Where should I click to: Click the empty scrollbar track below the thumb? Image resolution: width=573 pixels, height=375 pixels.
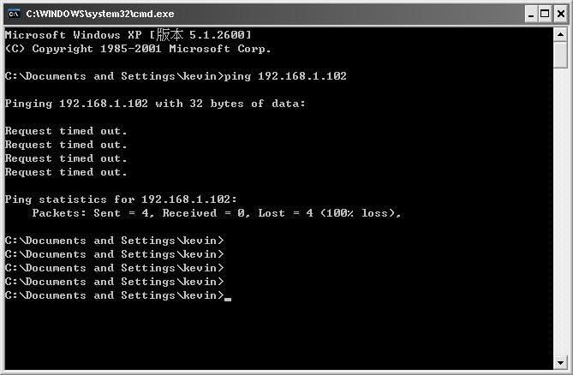560,214
